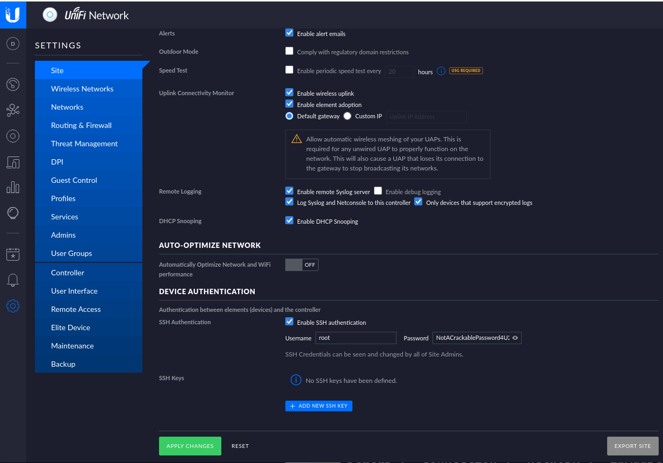Open the Maintenance settings page
The height and width of the screenshot is (463, 663).
[73, 346]
